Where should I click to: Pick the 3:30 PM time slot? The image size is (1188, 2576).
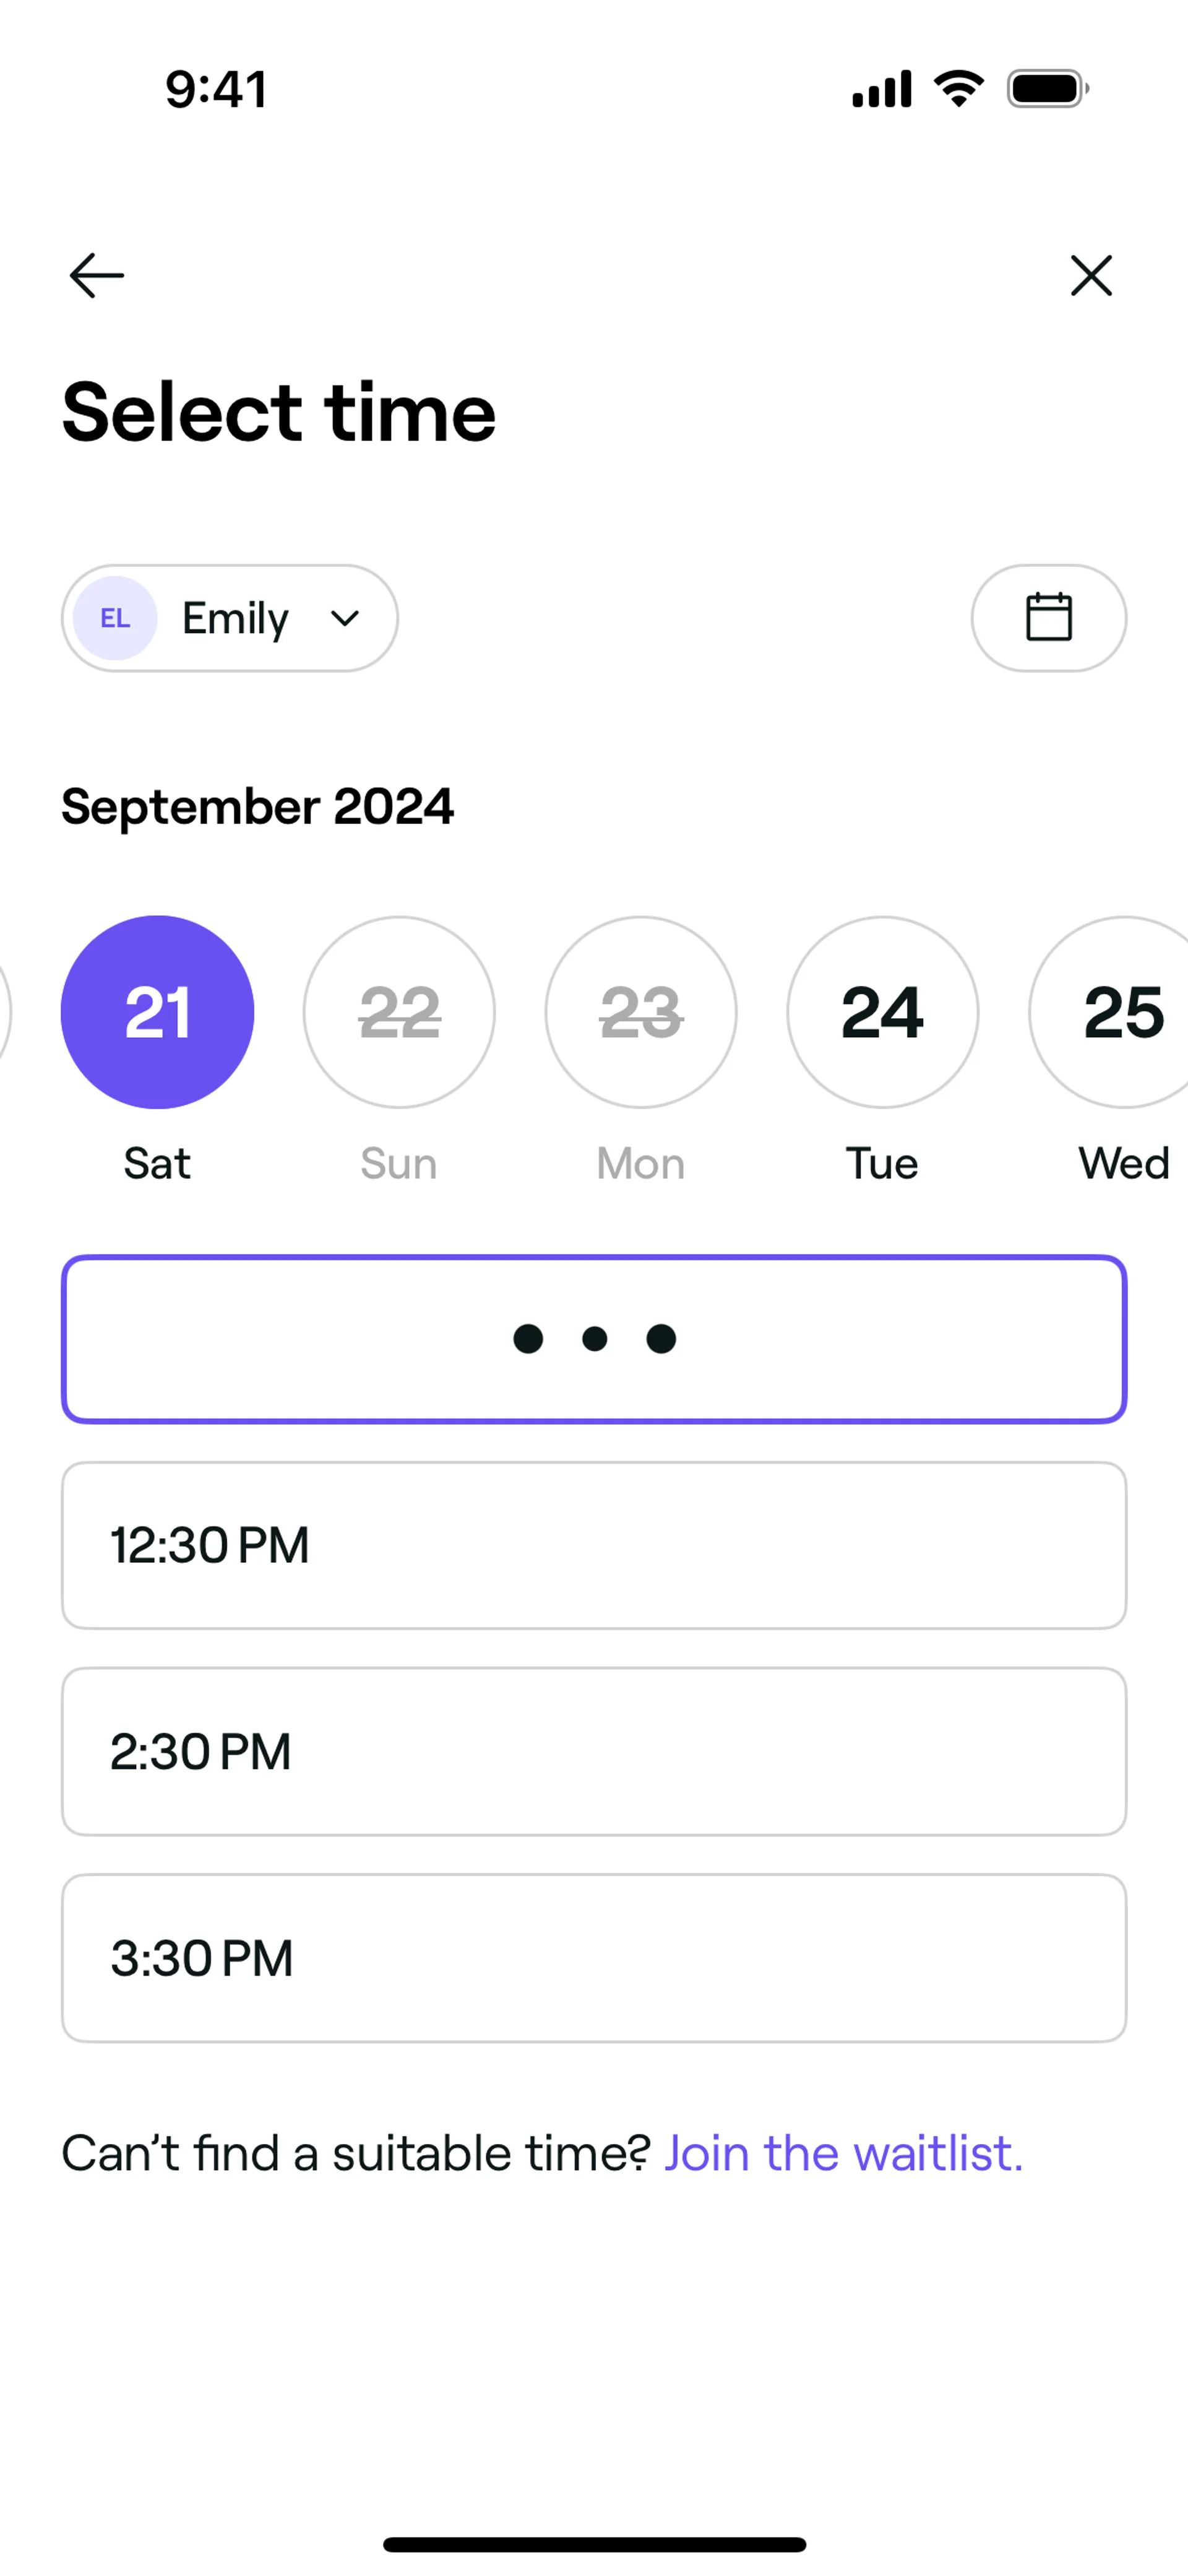[x=594, y=1958]
